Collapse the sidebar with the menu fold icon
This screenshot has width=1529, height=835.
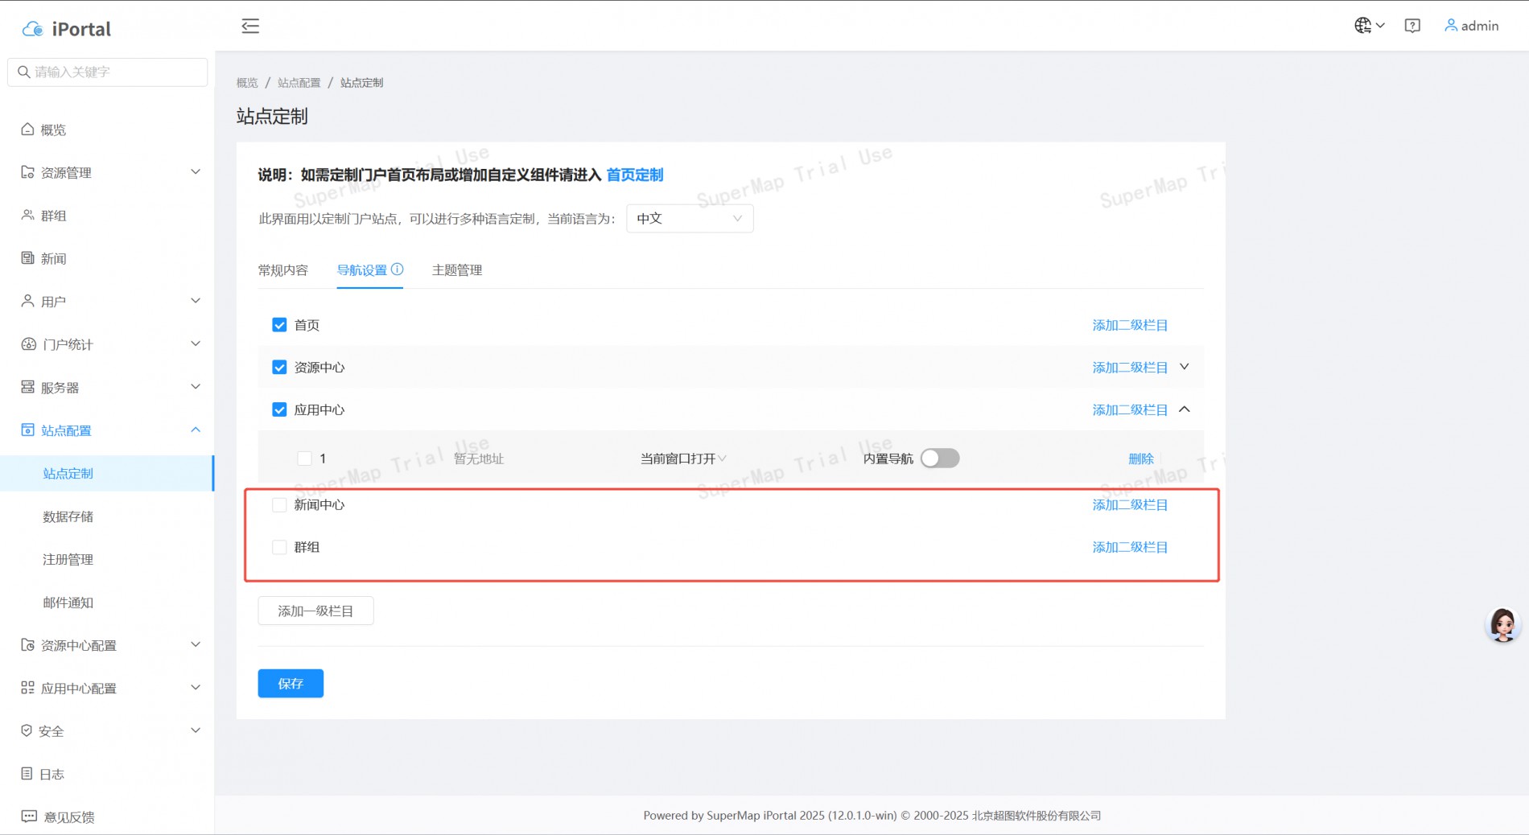point(250,26)
